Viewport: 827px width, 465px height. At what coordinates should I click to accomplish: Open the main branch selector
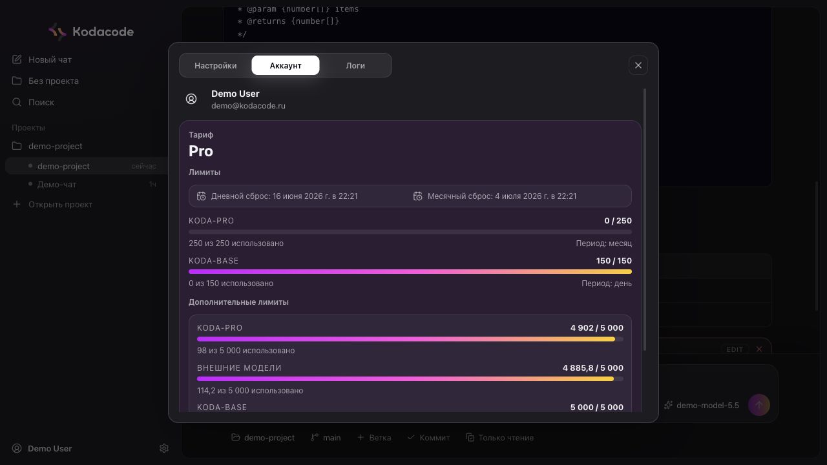click(x=325, y=437)
